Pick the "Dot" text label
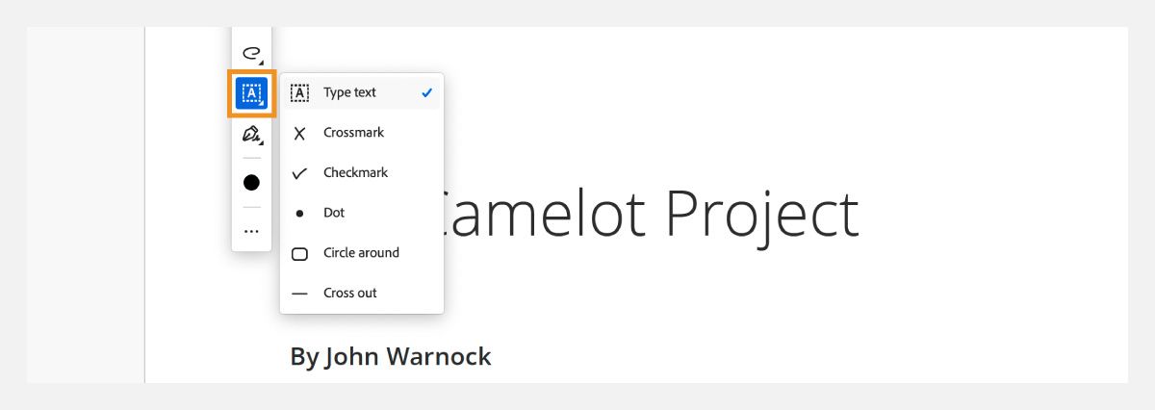The image size is (1155, 410). [333, 213]
